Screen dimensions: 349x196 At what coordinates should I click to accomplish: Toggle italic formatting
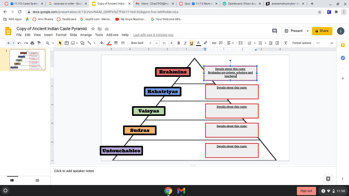[x=185, y=43]
